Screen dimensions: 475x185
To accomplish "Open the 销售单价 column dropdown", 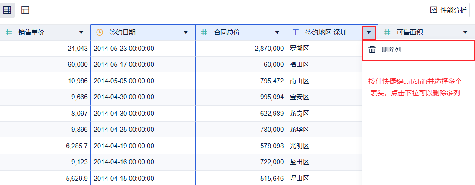I will pyautogui.click(x=81, y=32).
